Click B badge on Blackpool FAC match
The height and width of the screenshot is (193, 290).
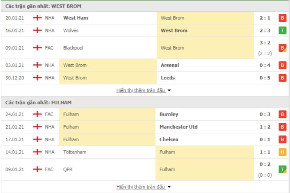pyautogui.click(x=282, y=48)
